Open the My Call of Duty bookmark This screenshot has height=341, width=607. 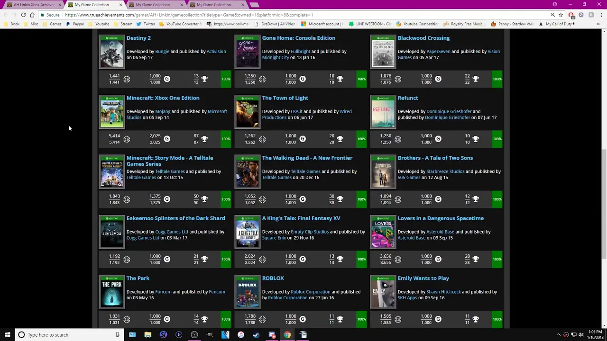(x=557, y=24)
